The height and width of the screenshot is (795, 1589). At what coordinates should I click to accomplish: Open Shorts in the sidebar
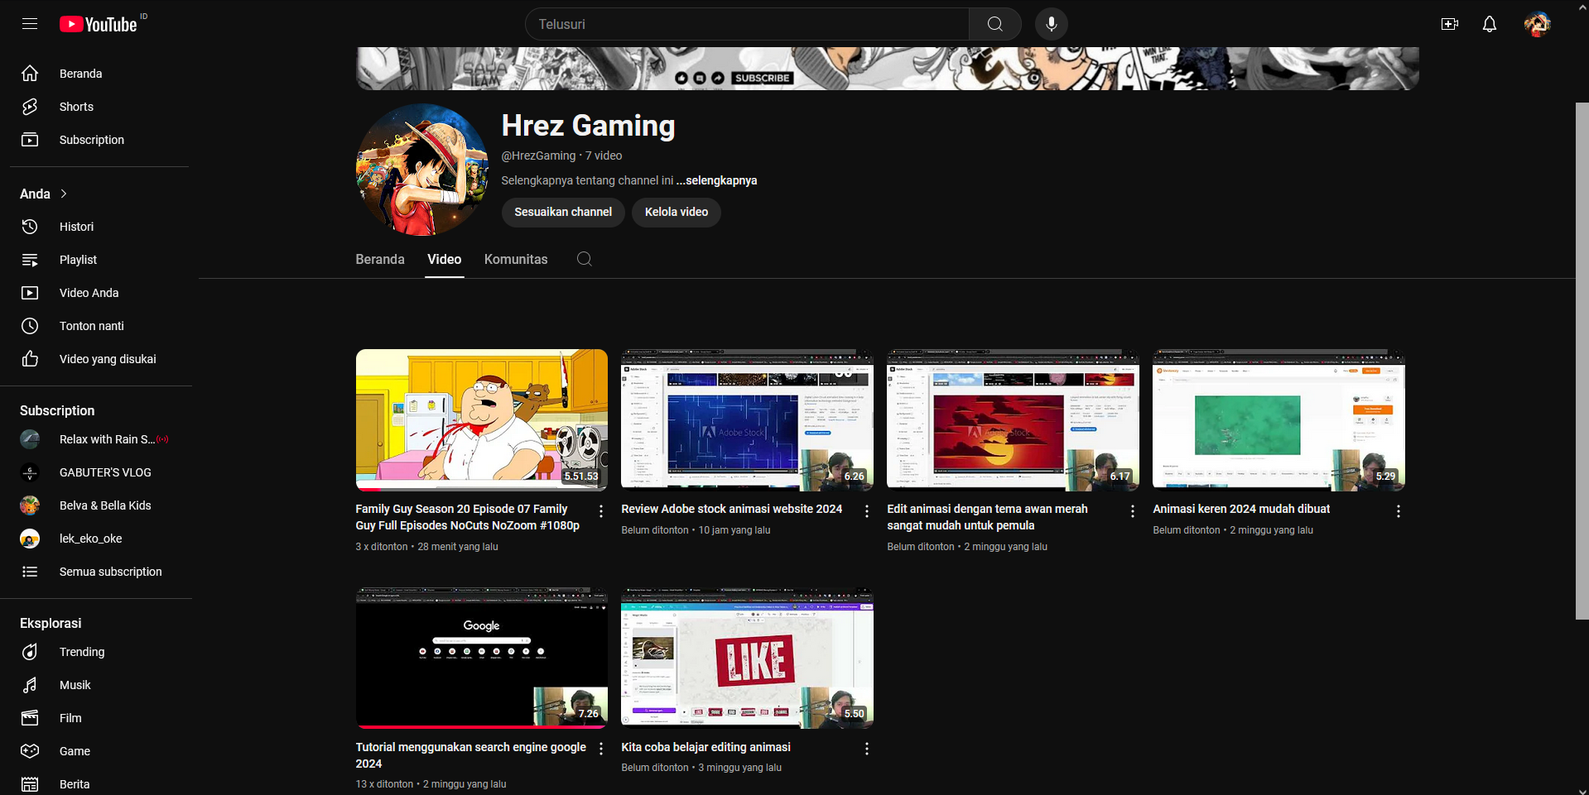click(x=99, y=107)
